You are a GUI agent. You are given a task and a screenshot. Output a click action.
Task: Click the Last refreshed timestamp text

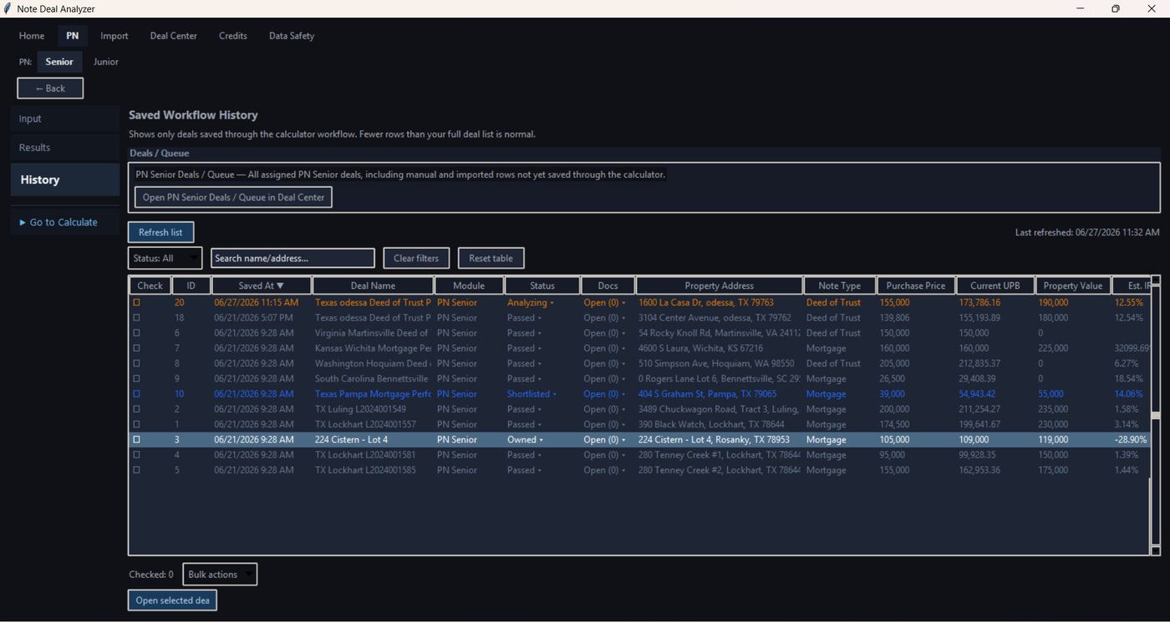tap(1087, 232)
